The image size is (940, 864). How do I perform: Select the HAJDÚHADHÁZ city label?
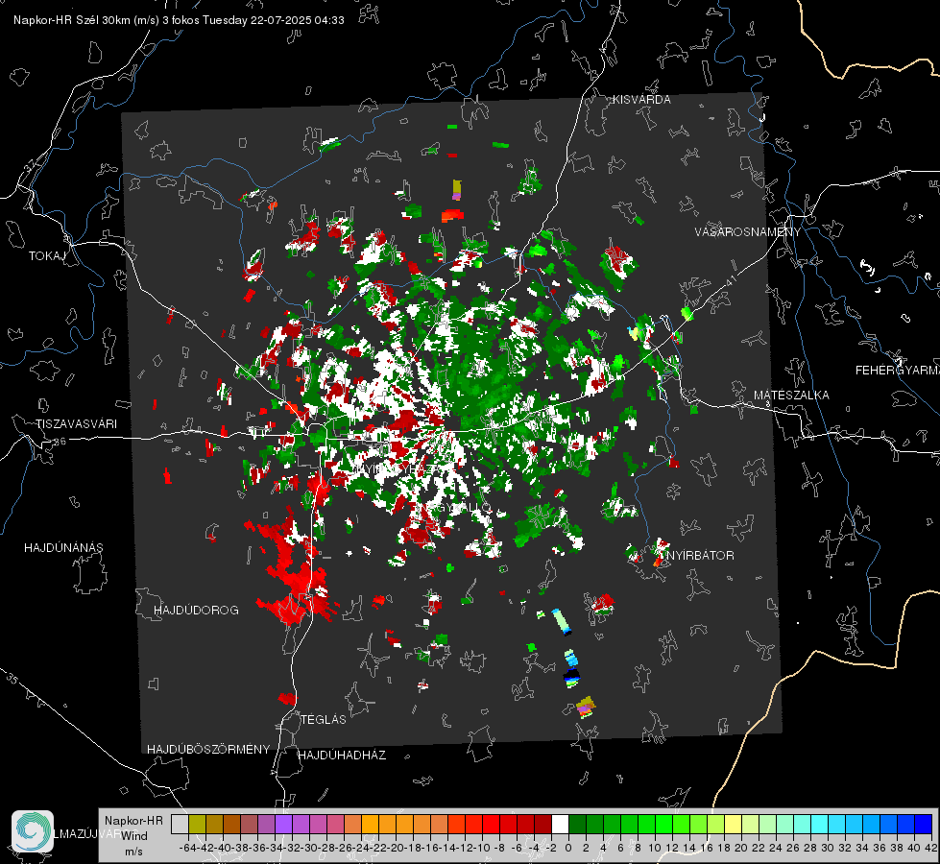(x=343, y=755)
